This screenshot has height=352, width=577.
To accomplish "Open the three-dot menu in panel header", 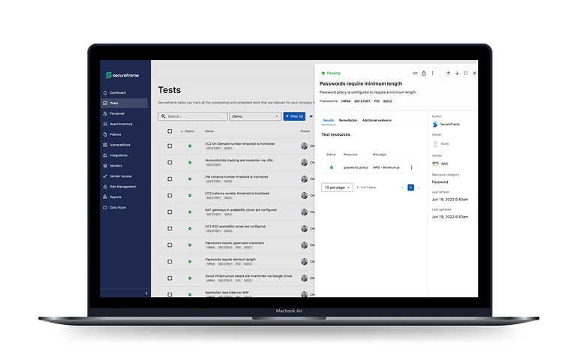I will [x=433, y=73].
